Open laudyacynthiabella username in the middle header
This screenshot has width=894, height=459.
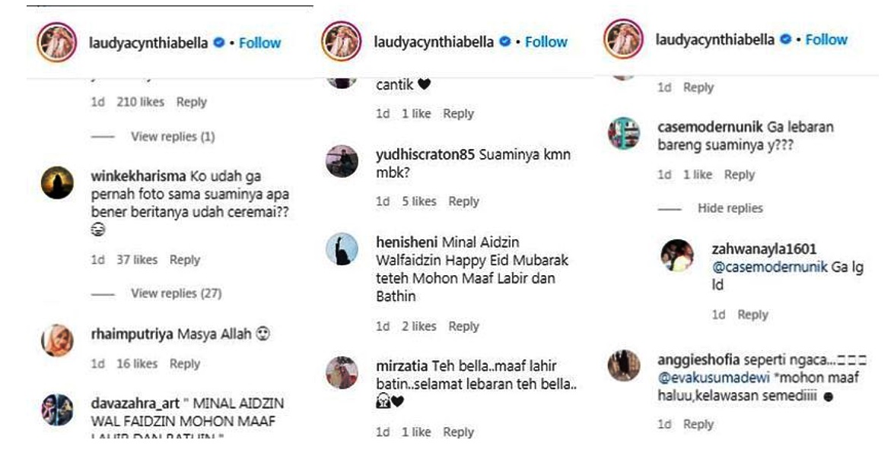(434, 42)
